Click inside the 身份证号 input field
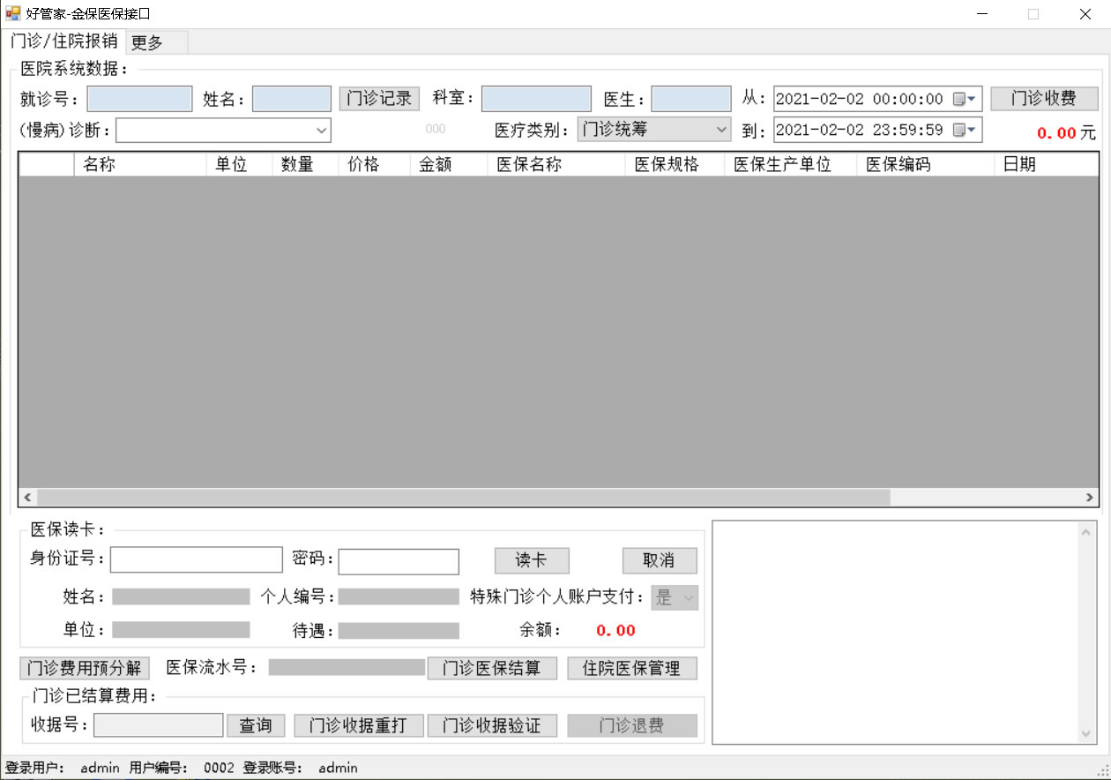Image resolution: width=1111 pixels, height=780 pixels. 196,560
